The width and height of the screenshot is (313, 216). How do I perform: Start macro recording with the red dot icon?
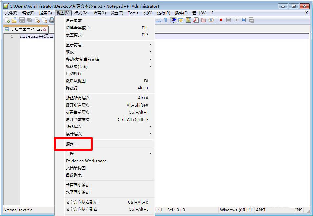pyautogui.click(x=222, y=20)
